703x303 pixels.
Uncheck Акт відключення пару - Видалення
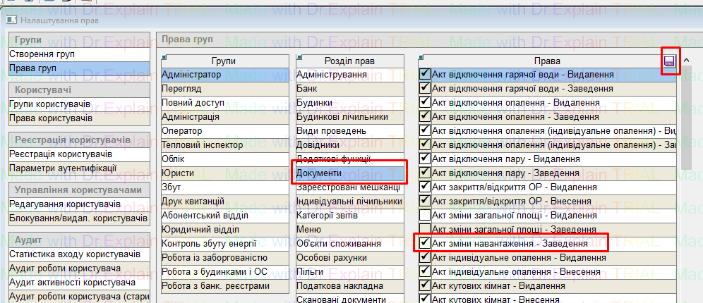click(x=425, y=159)
